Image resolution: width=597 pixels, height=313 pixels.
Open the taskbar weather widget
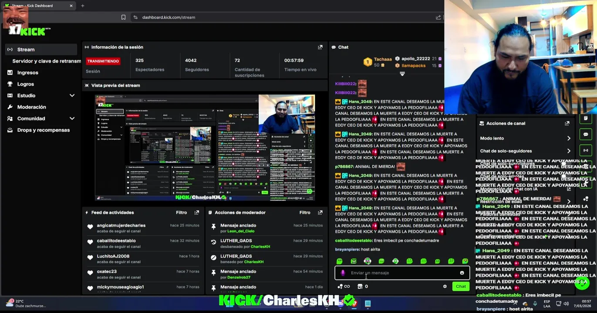point(26,303)
